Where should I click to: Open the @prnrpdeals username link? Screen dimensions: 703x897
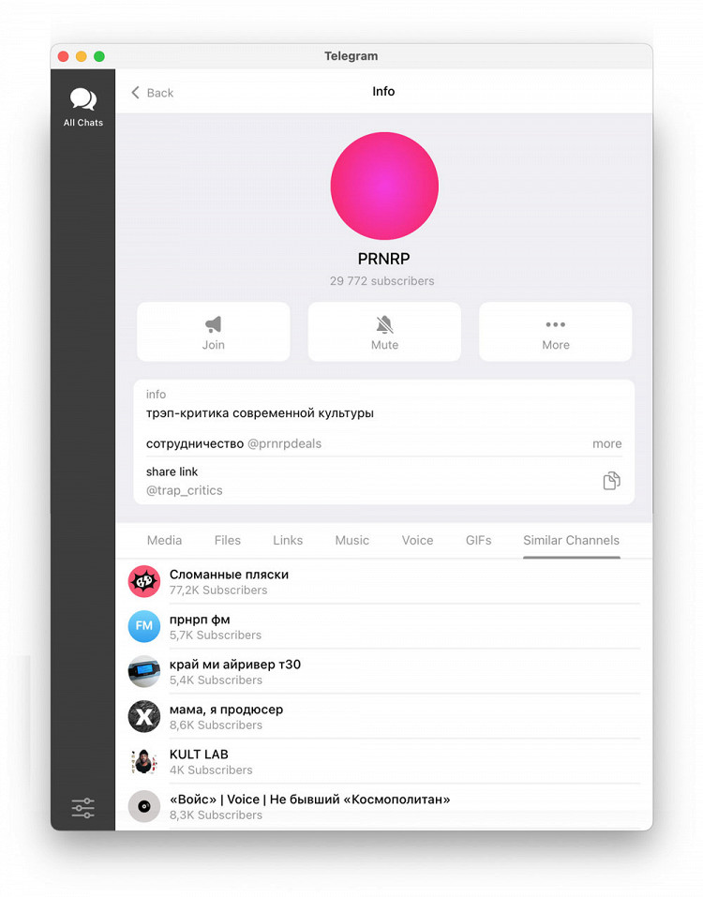click(284, 444)
